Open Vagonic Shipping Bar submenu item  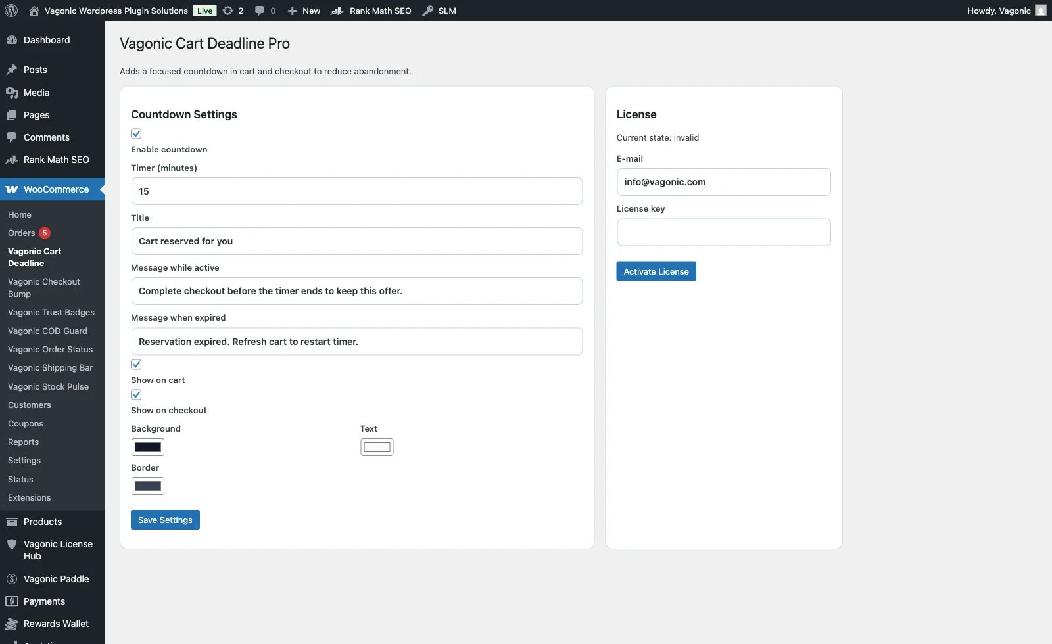click(51, 368)
